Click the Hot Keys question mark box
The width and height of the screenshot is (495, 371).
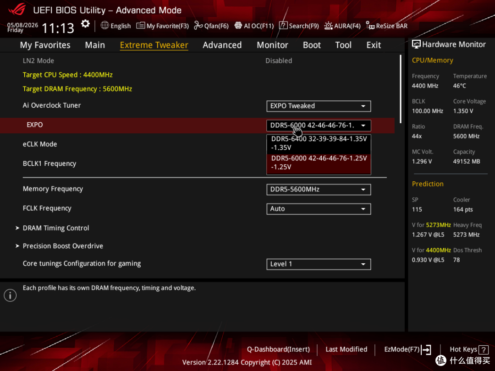tap(484, 349)
